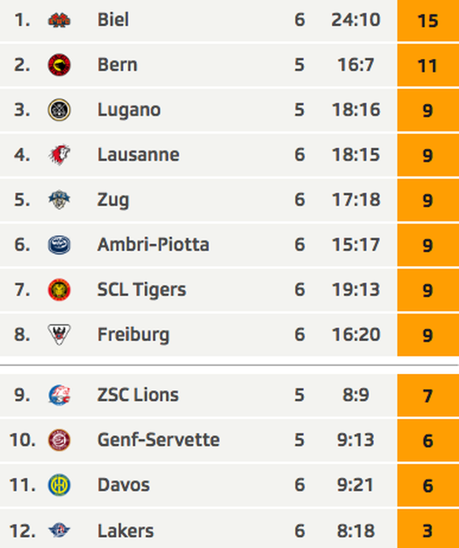The height and width of the screenshot is (548, 459).
Task: Select the Davos team name
Action: (x=124, y=485)
